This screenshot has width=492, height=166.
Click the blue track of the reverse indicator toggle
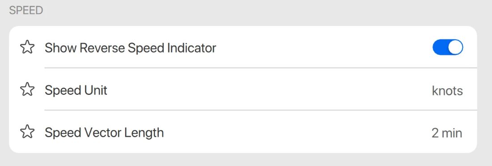point(440,47)
